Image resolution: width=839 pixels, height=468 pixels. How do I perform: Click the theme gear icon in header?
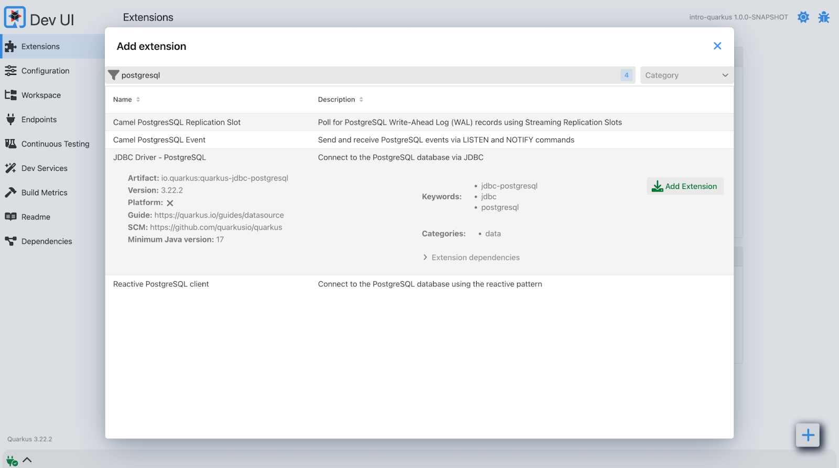pyautogui.click(x=803, y=17)
